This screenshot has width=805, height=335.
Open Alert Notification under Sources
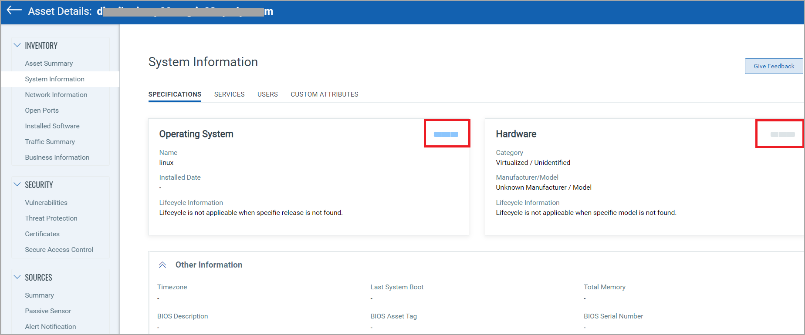click(51, 327)
